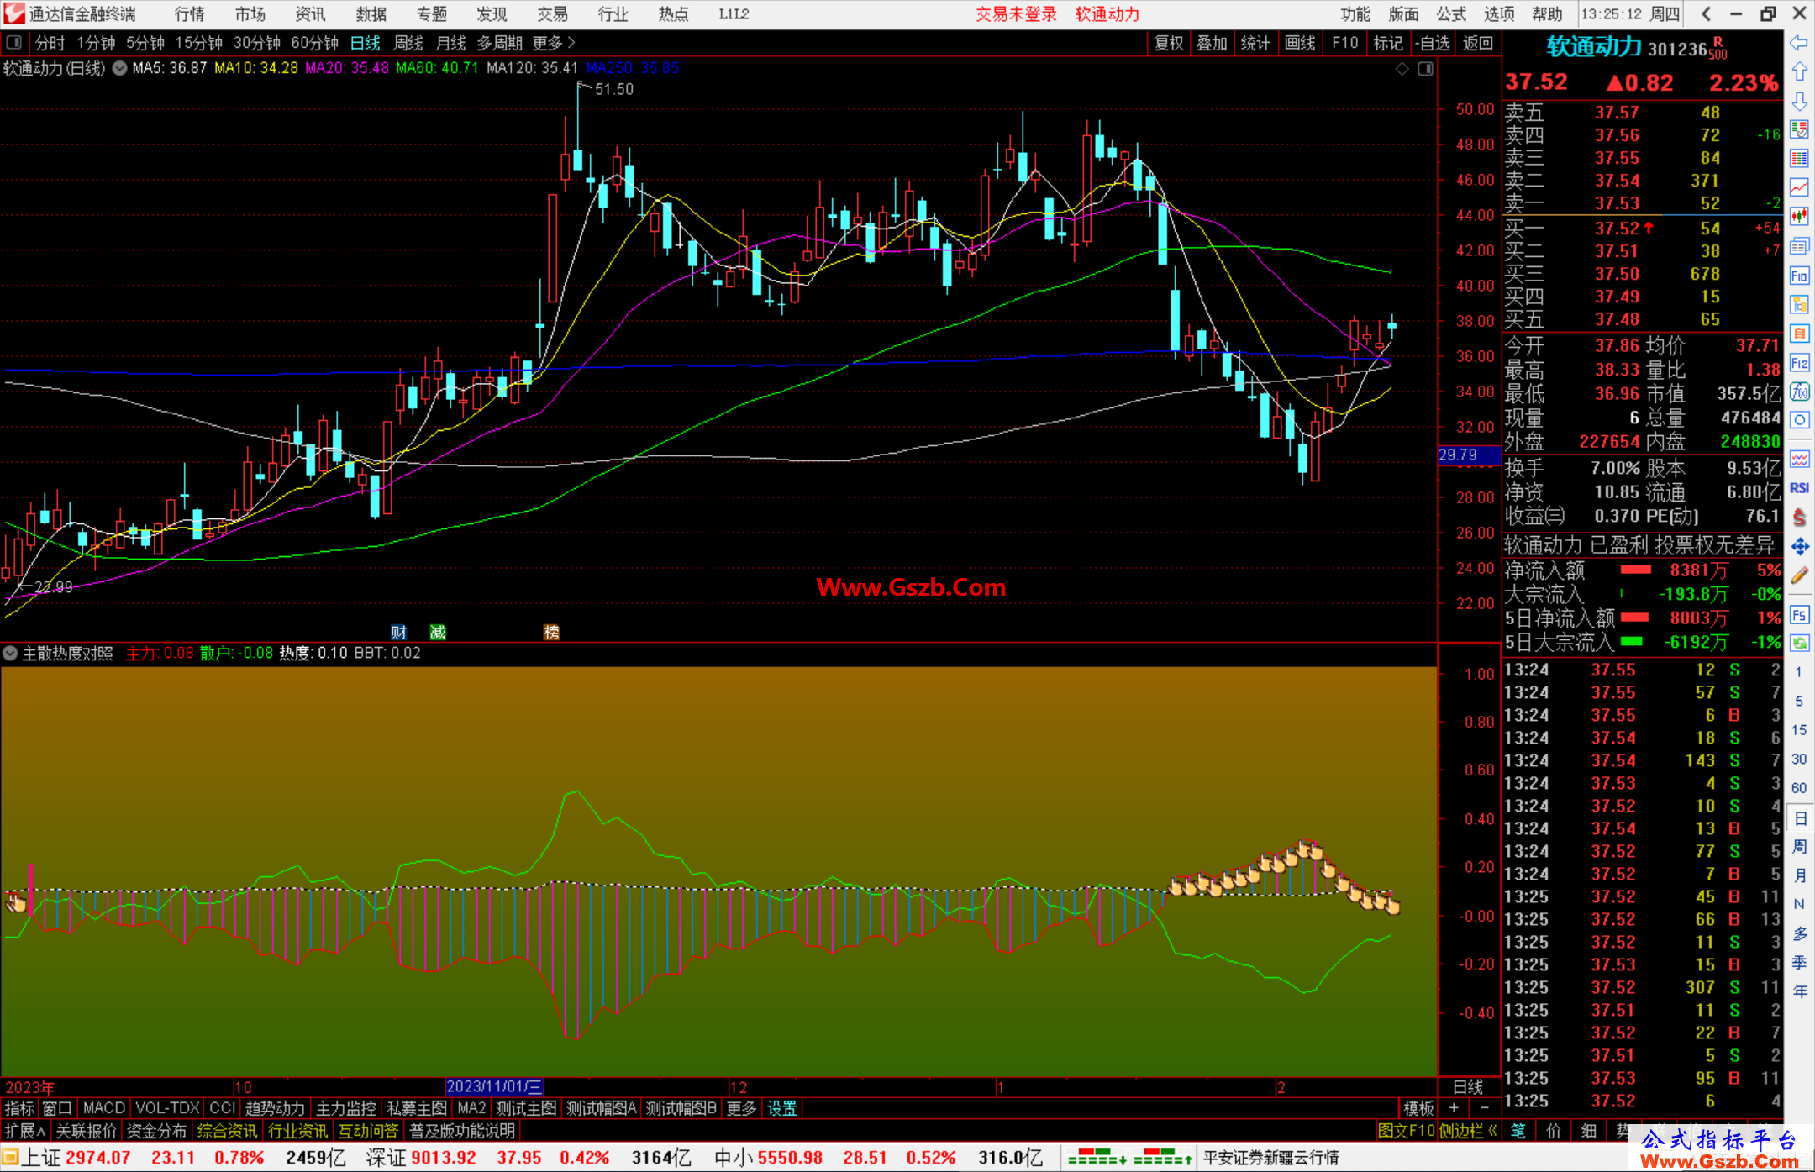Screen dimensions: 1815x1172
Task: Open the 资讯 menu
Action: pos(310,13)
